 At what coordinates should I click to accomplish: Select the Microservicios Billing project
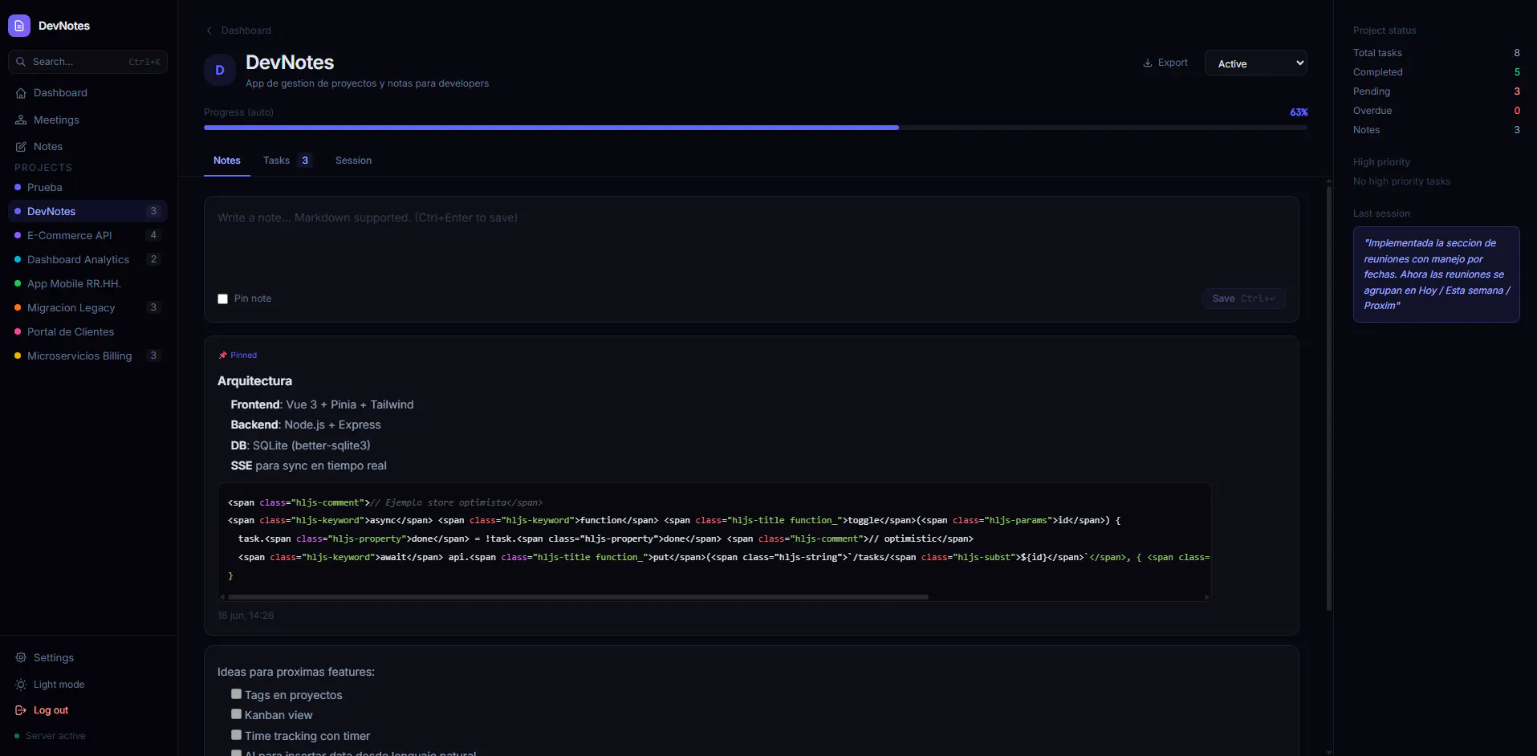coord(87,356)
